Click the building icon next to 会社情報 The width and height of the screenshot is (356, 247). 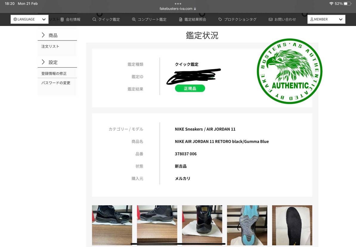tap(62, 19)
